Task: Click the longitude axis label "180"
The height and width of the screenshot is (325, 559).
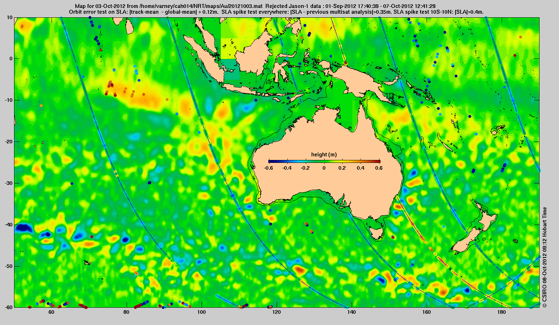Action: coord(502,312)
